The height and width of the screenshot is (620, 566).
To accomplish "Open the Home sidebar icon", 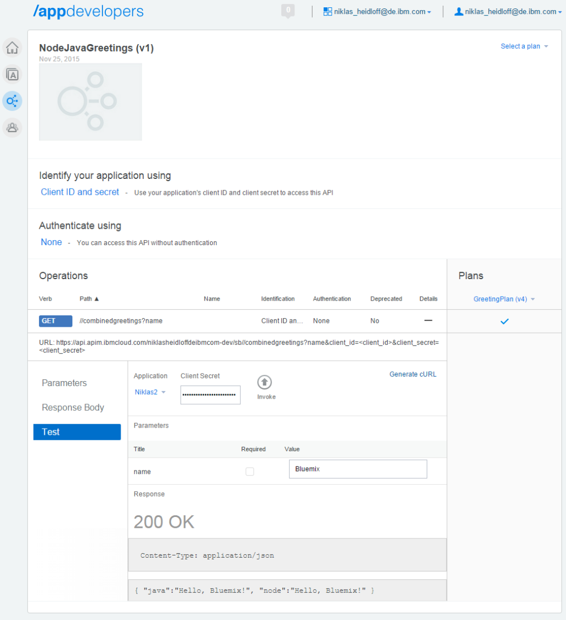I will click(12, 48).
